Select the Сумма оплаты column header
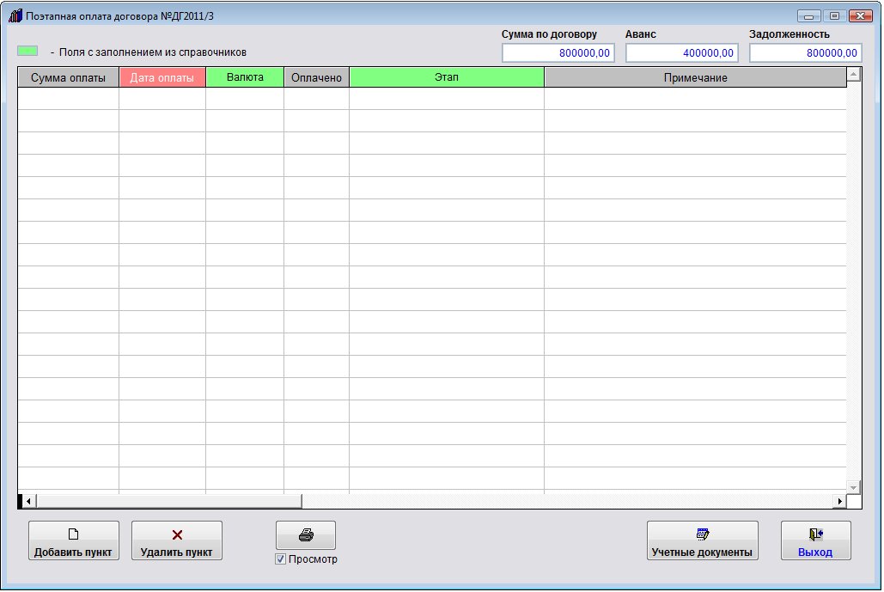Screen dimensions: 884x592 click(68, 77)
